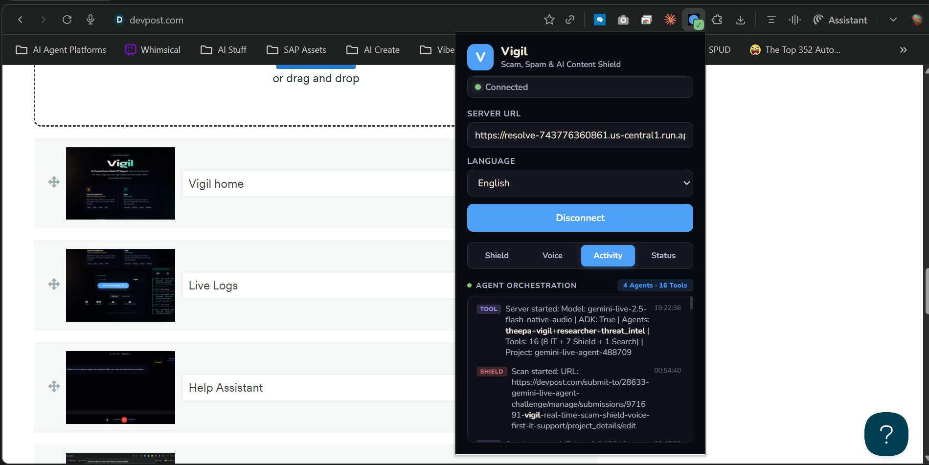Viewport: 929px width, 465px height.
Task: Switch to the Status tab
Action: click(x=663, y=255)
